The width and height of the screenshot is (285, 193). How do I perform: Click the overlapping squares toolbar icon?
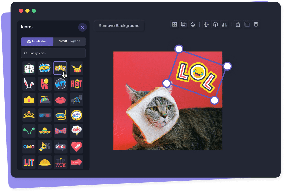184,24
